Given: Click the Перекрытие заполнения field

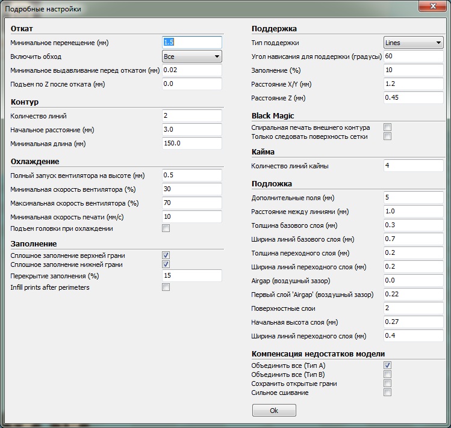Looking at the screenshot, I should click(x=192, y=275).
